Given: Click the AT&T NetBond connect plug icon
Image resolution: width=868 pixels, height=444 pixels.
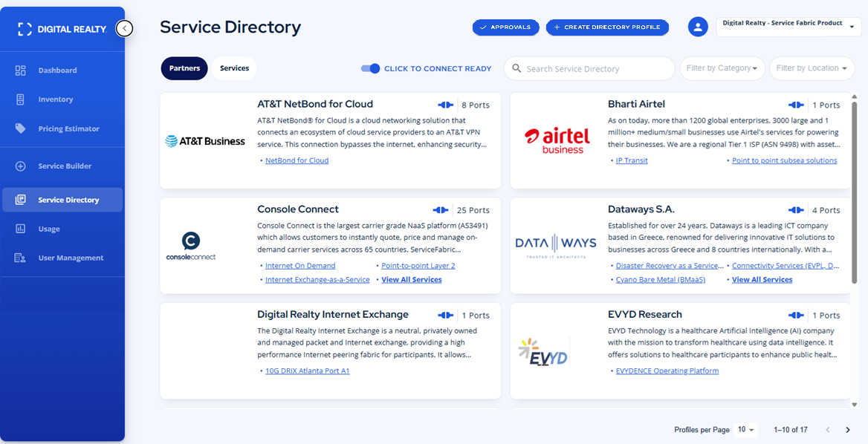Looking at the screenshot, I should pyautogui.click(x=445, y=105).
